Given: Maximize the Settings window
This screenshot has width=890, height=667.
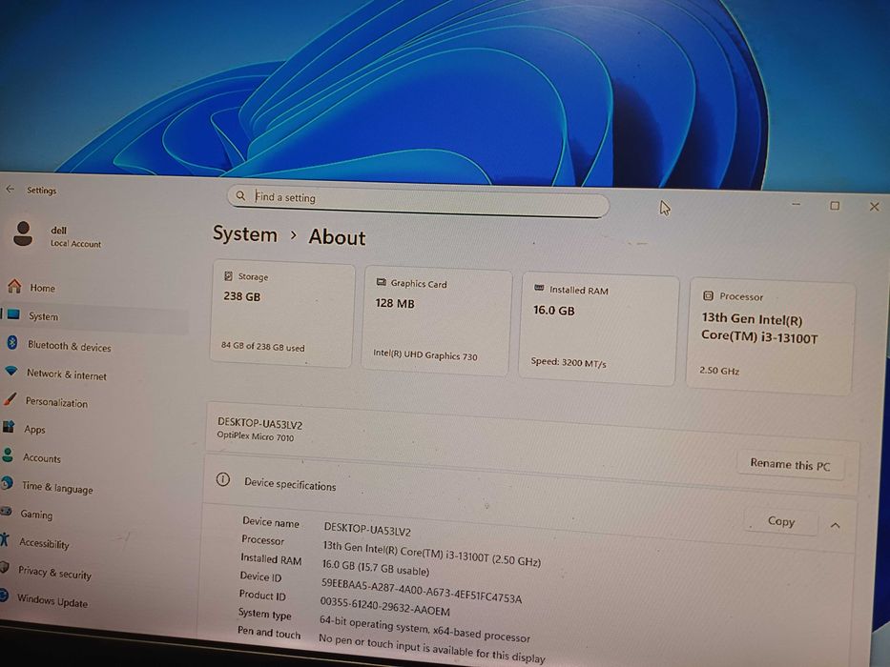Looking at the screenshot, I should [x=835, y=205].
